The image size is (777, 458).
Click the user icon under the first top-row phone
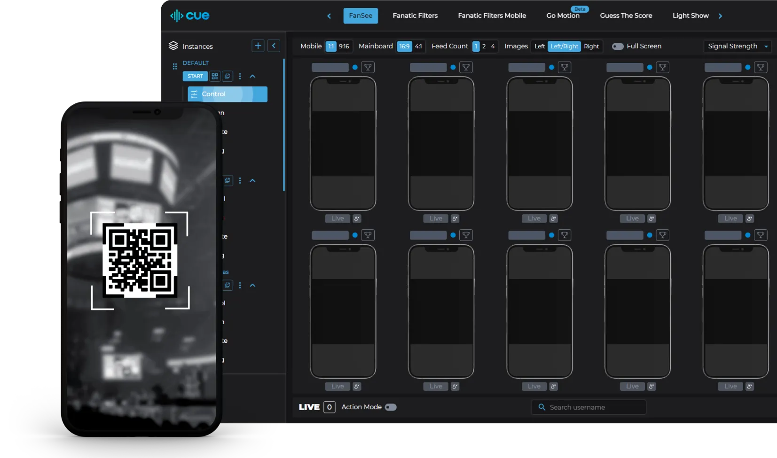(x=357, y=218)
